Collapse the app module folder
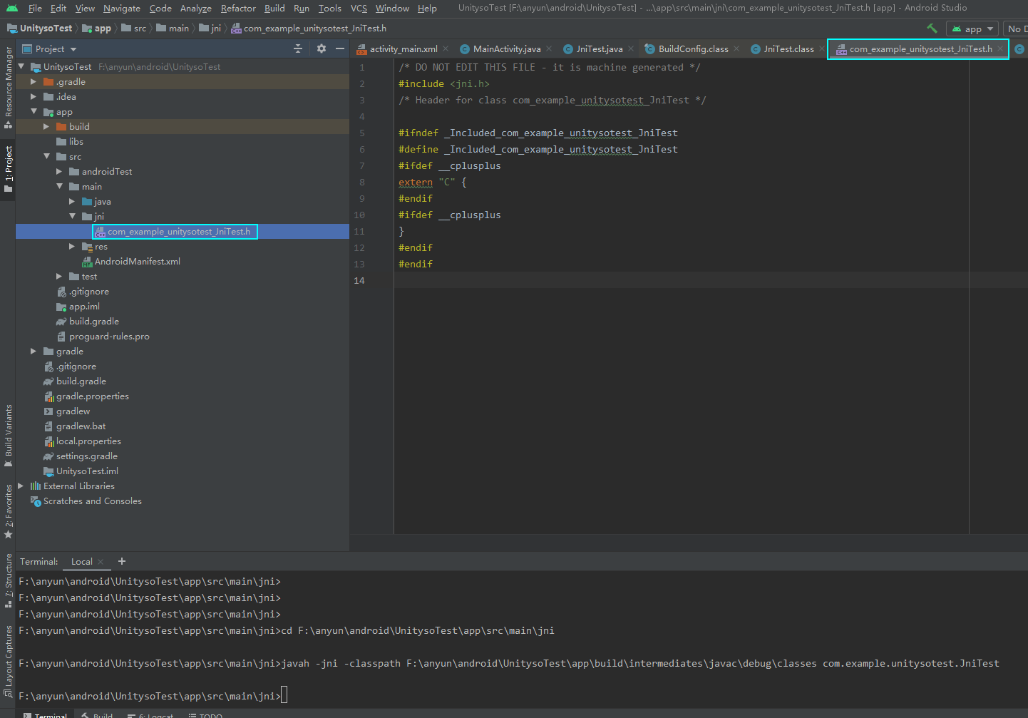 click(x=34, y=111)
